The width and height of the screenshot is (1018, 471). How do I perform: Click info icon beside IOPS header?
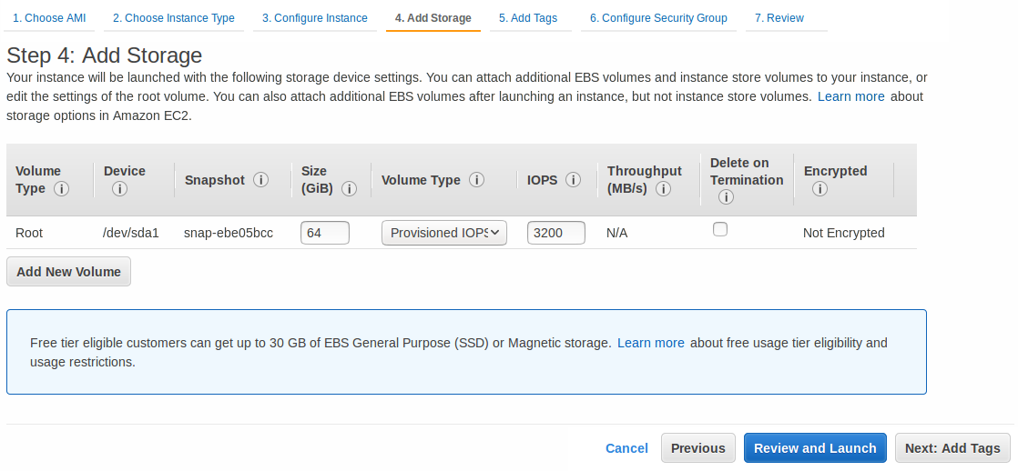[573, 180]
